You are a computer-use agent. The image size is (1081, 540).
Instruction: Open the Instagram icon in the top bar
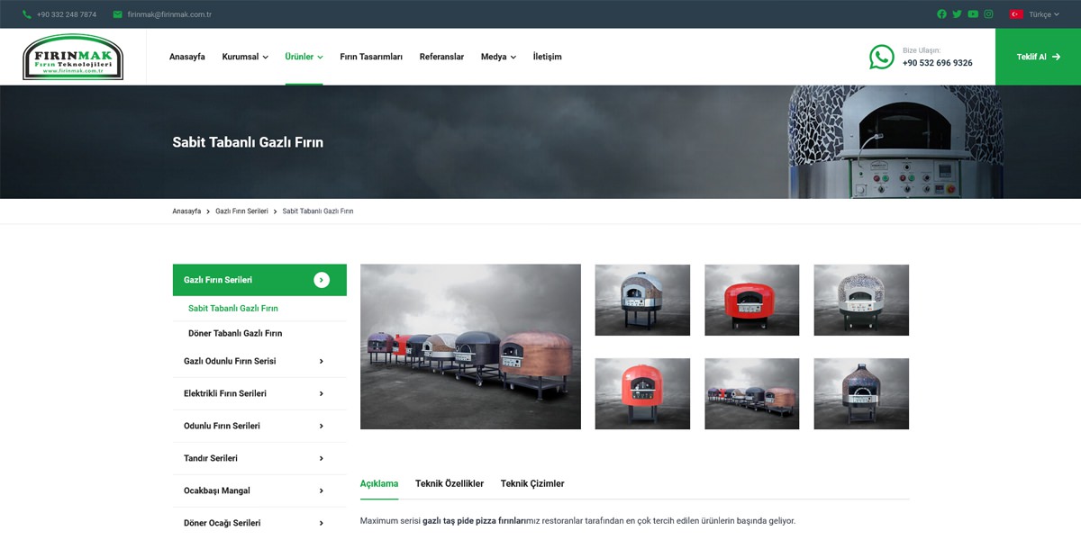point(988,14)
